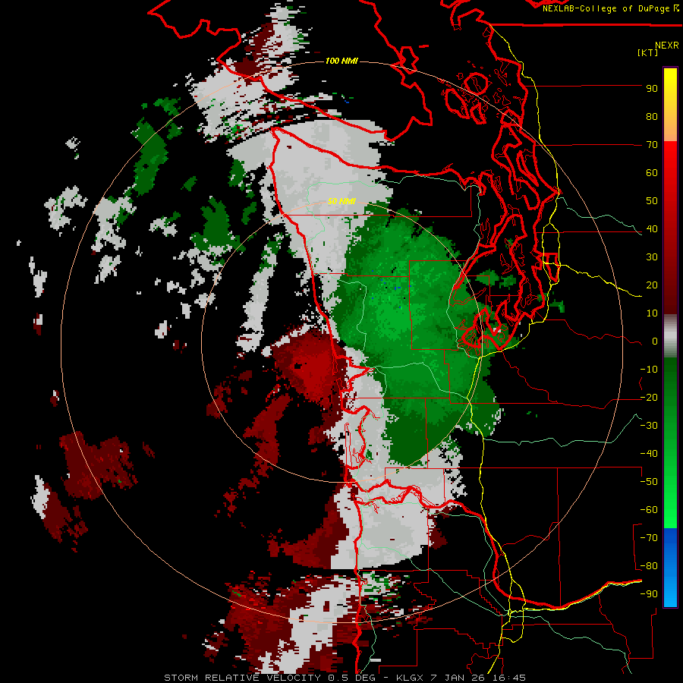
Task: Click the -70 value on the velocity scale
Action: click(x=649, y=538)
